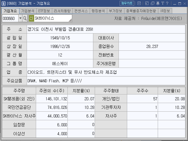Click the green 신 badge icon
This screenshot has width=188, height=141.
(31, 18)
